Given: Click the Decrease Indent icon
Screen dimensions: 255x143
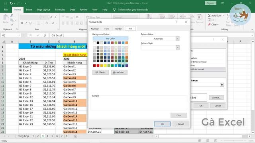Looking at the screenshot, I should coord(77,23).
